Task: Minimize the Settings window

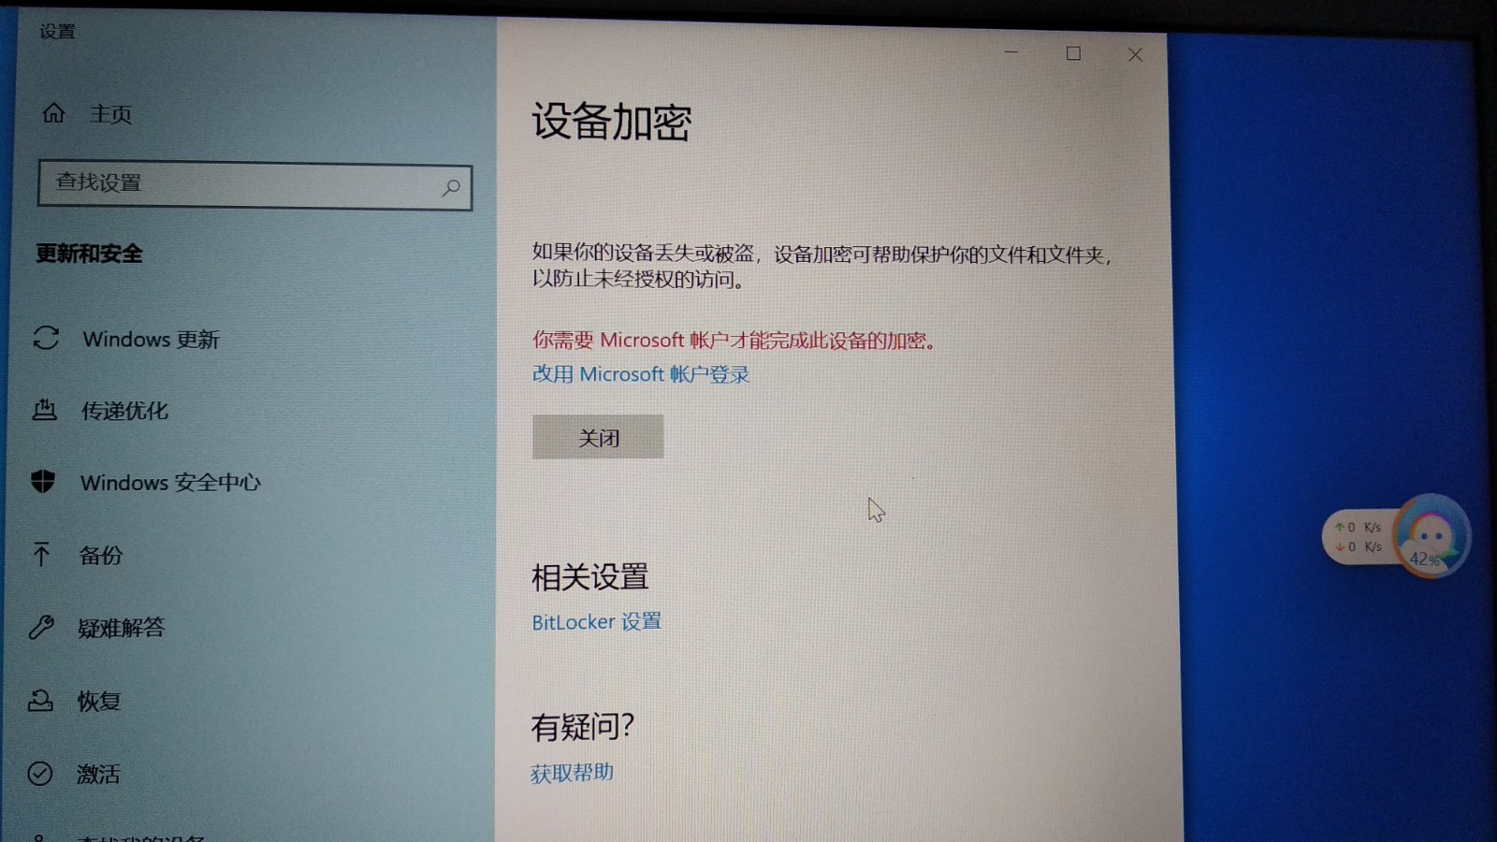Action: click(1010, 52)
